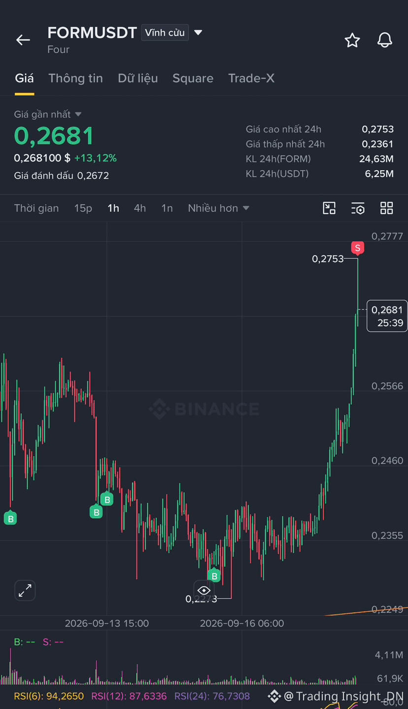Image resolution: width=408 pixels, height=709 pixels.
Task: Select the 1n timeframe
Action: point(167,208)
